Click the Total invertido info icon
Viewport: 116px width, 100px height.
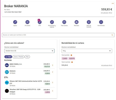point(72,62)
